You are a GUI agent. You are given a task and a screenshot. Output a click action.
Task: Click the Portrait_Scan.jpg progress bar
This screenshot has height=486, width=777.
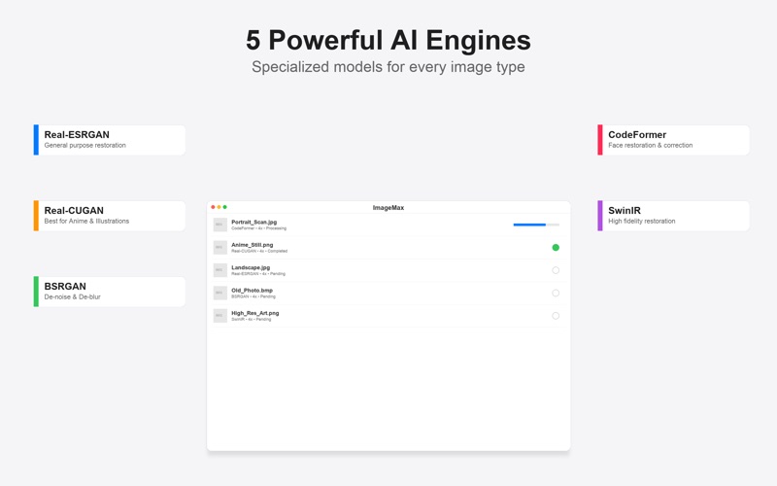(x=536, y=225)
